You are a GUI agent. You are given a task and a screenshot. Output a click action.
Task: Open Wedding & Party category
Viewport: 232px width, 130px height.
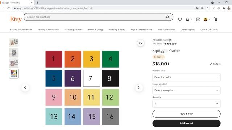pyautogui.click(x=117, y=30)
